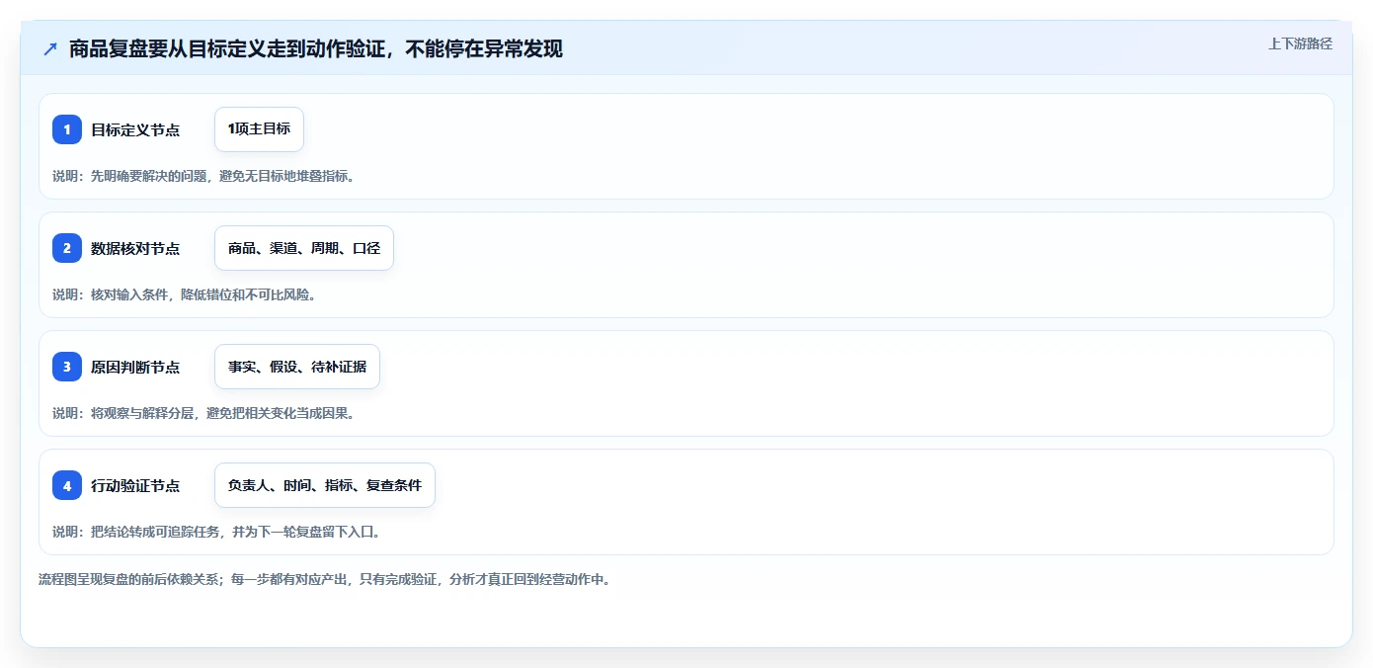Click the 目标定义节点 heading
This screenshot has height=668, width=1373.
pyautogui.click(x=135, y=129)
